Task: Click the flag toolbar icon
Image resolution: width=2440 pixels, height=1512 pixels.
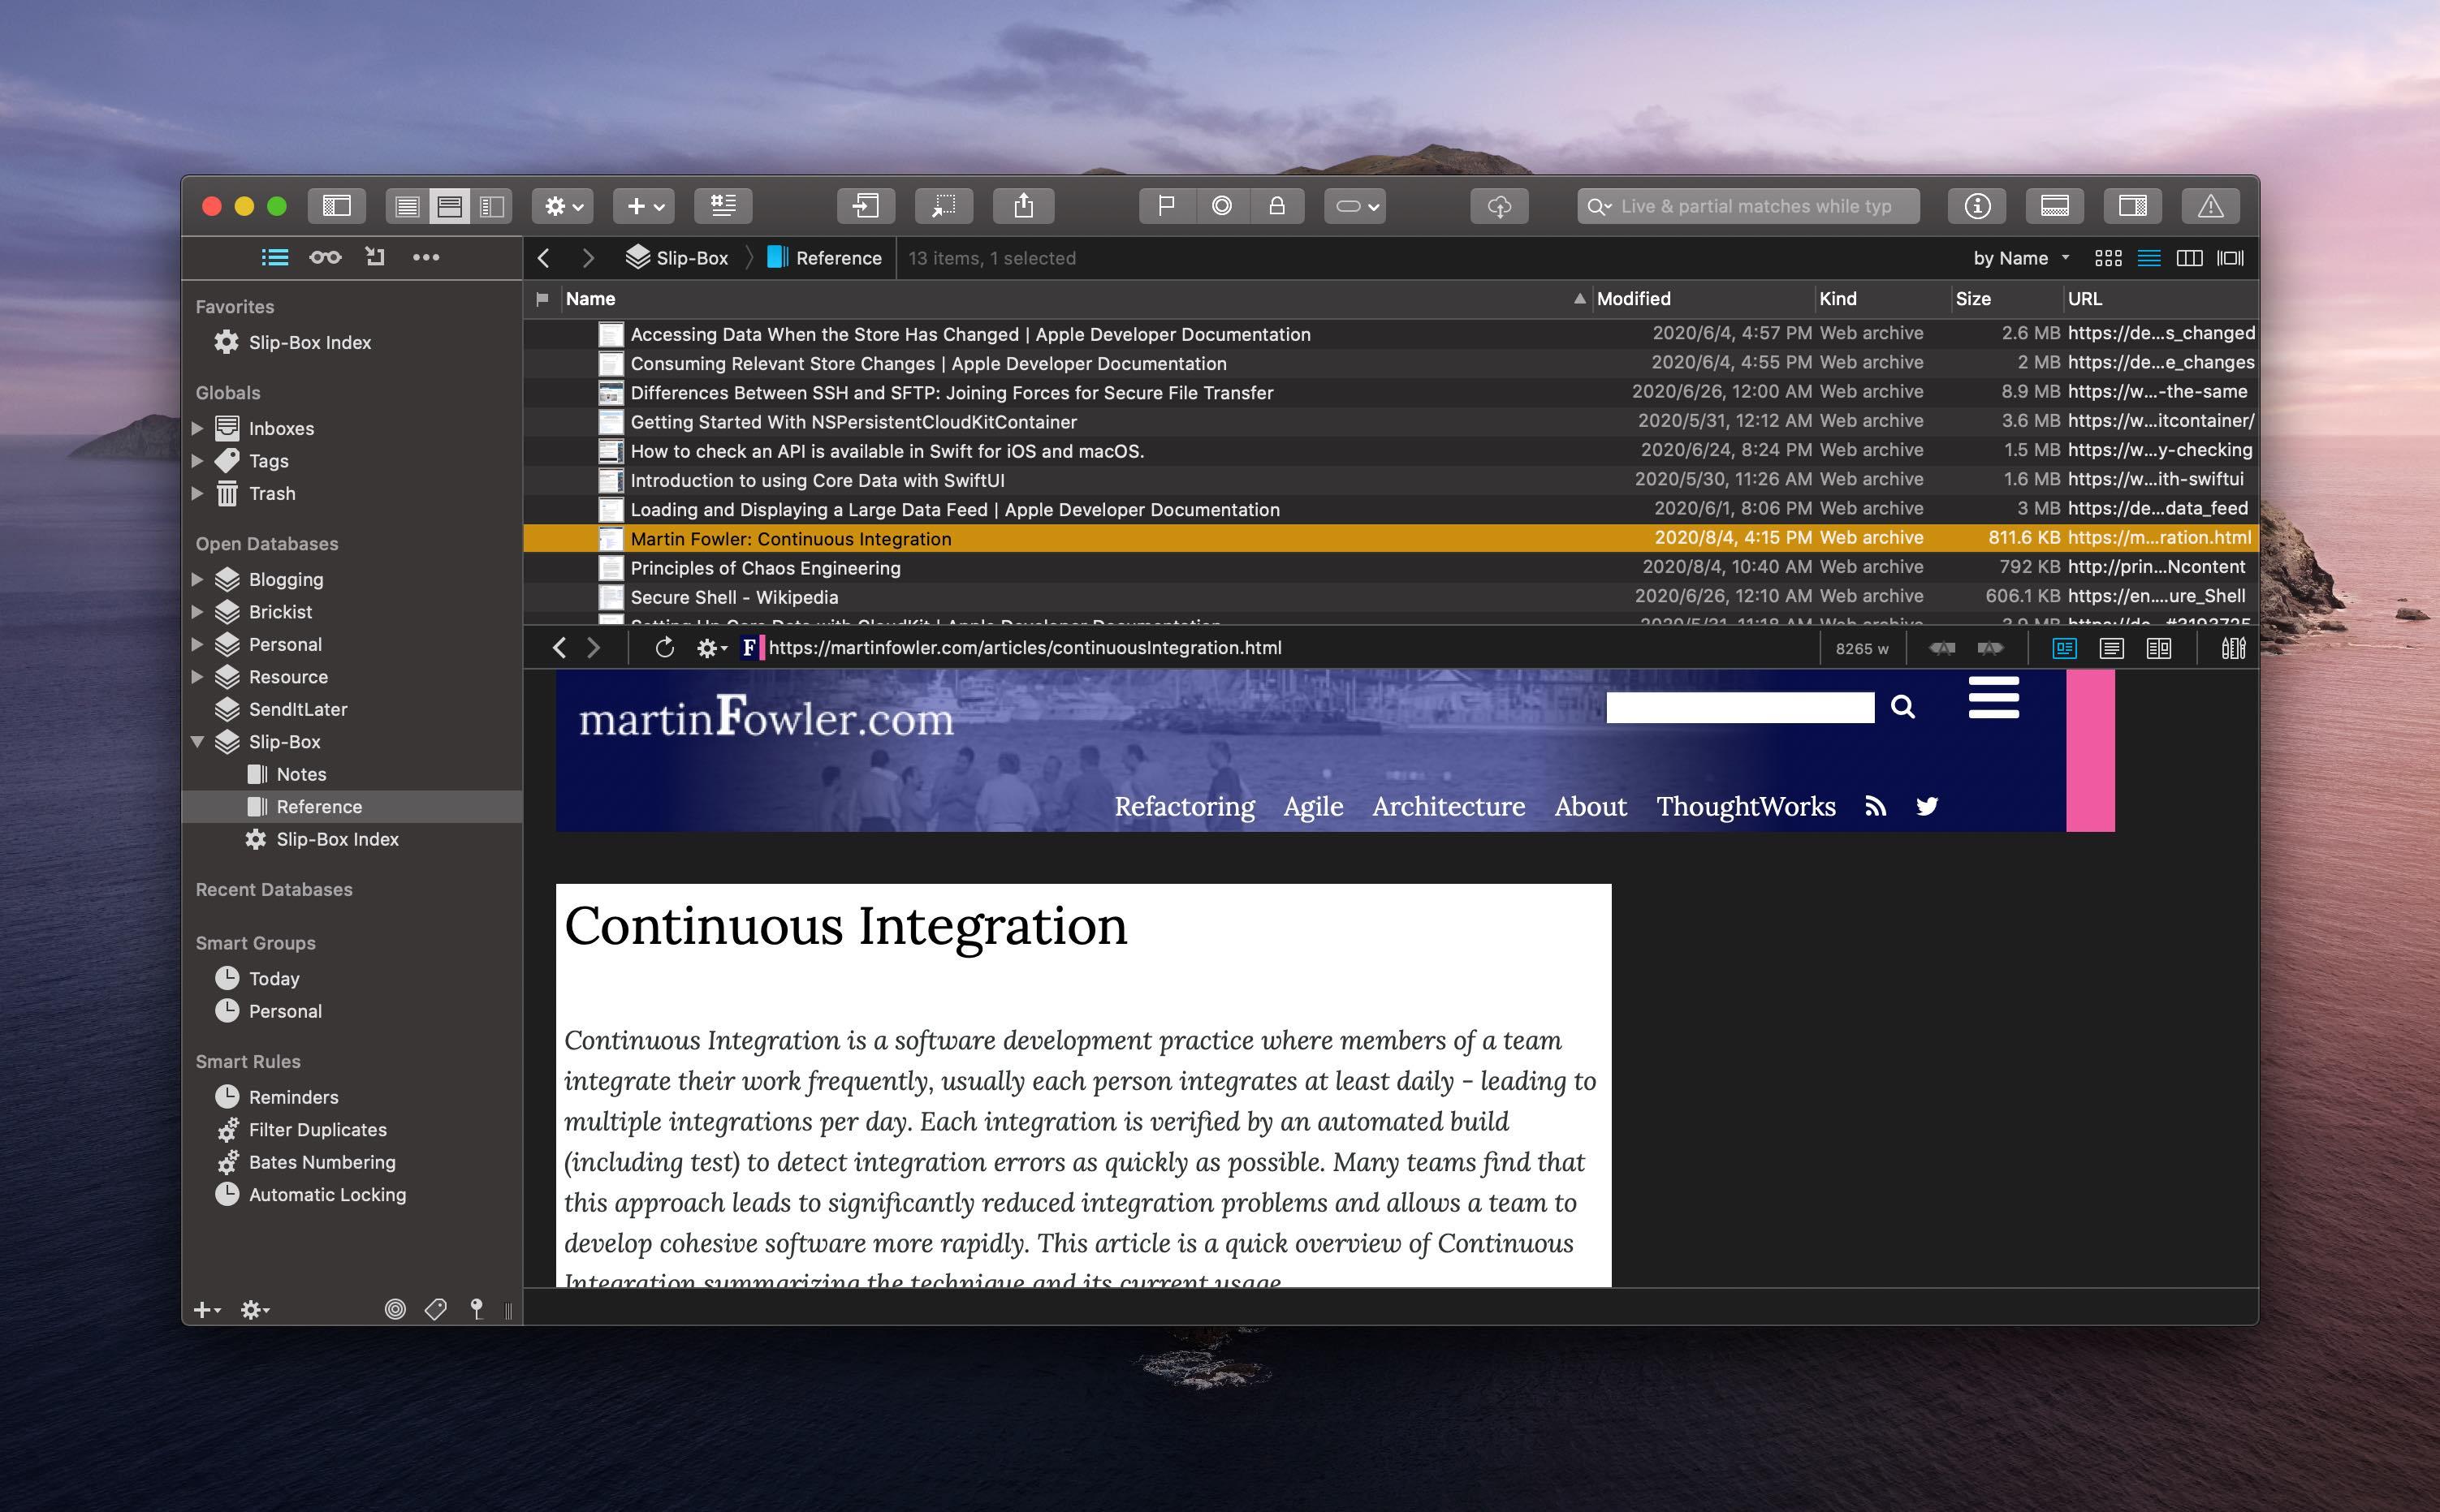Action: coord(1165,206)
